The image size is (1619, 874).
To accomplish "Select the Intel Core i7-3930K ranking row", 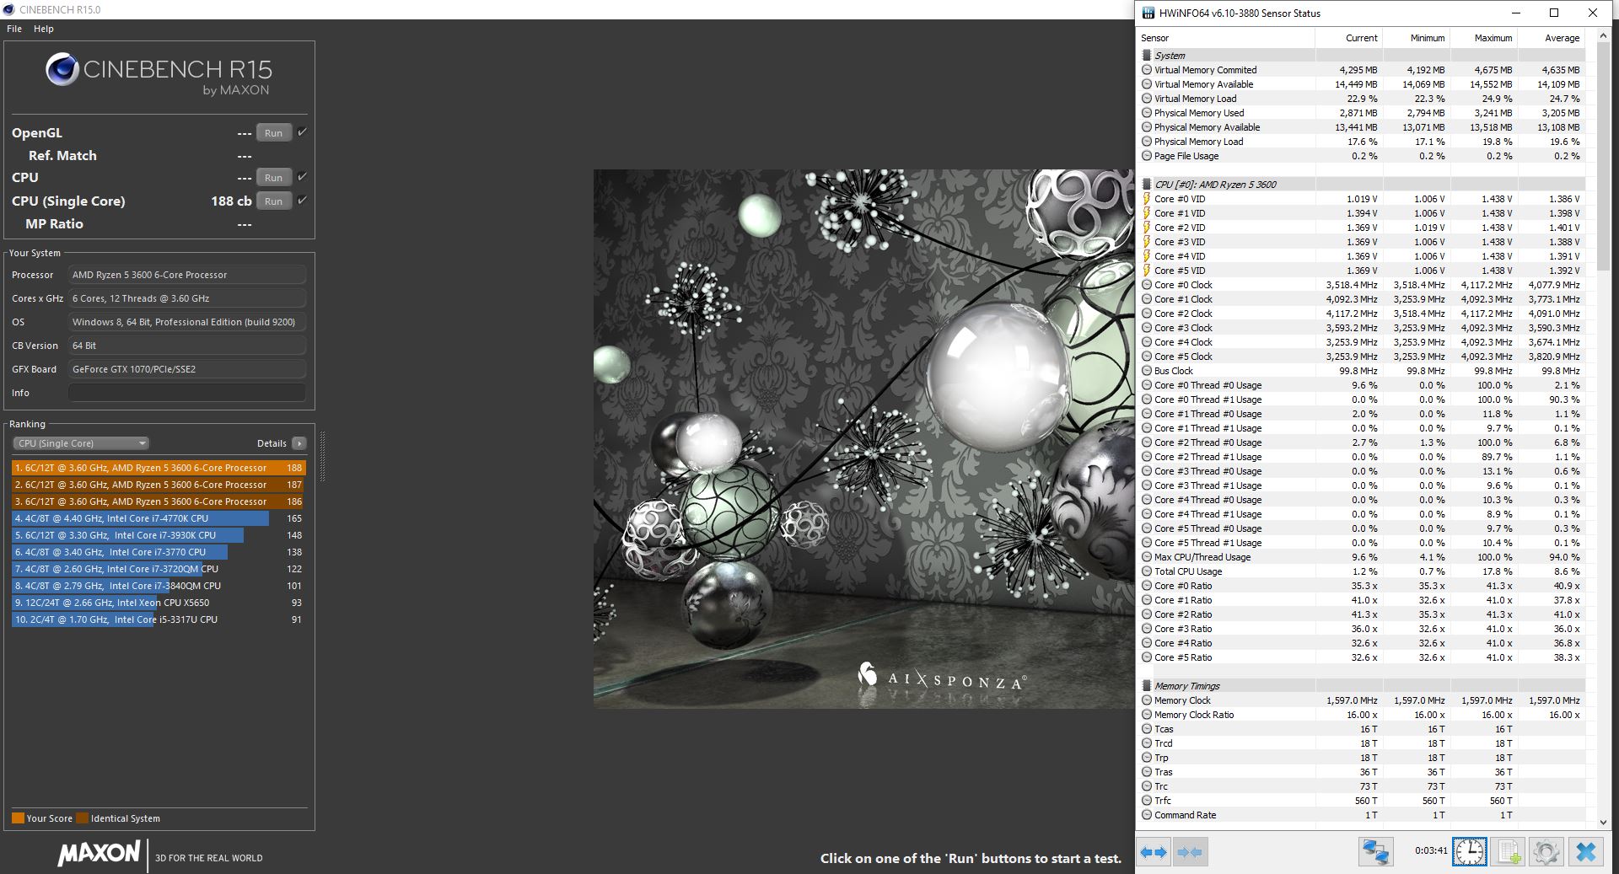I will coord(159,535).
